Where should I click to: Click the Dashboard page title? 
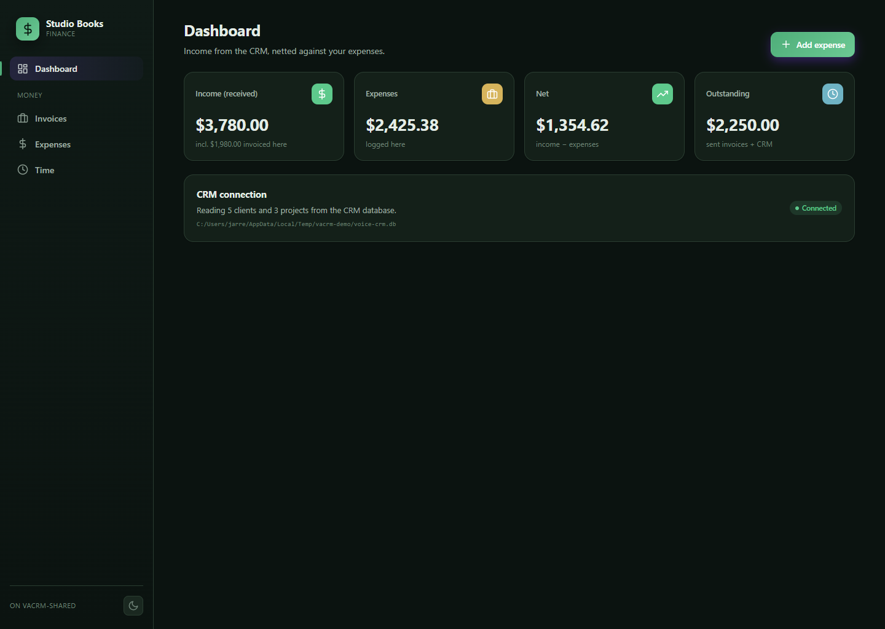[222, 31]
